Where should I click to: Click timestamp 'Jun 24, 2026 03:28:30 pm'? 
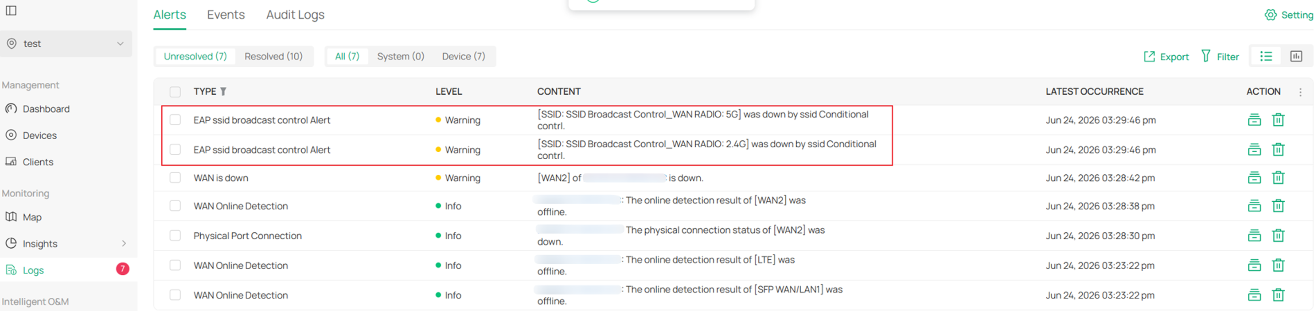pyautogui.click(x=1100, y=236)
